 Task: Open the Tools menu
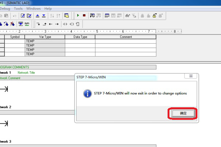coord(18,8)
